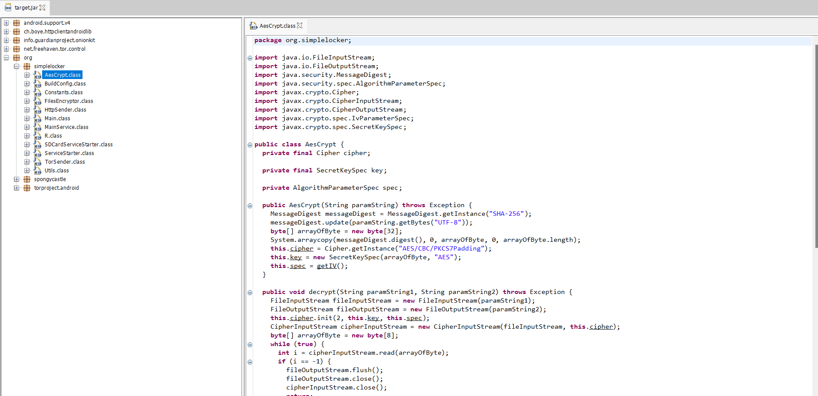Select Constants.class in the tree
The height and width of the screenshot is (396, 818).
pos(63,92)
